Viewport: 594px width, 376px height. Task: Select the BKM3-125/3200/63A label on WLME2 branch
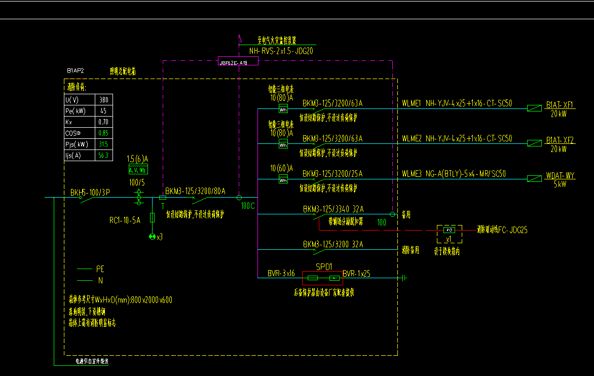pyautogui.click(x=332, y=138)
